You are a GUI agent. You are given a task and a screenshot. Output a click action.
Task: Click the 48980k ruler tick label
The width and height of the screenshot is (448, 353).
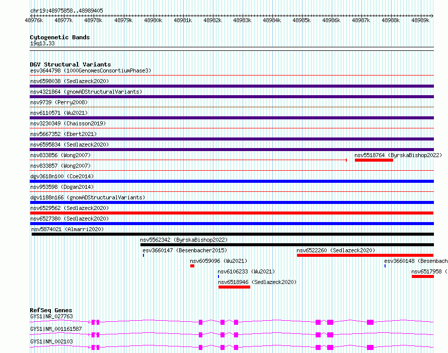point(153,20)
